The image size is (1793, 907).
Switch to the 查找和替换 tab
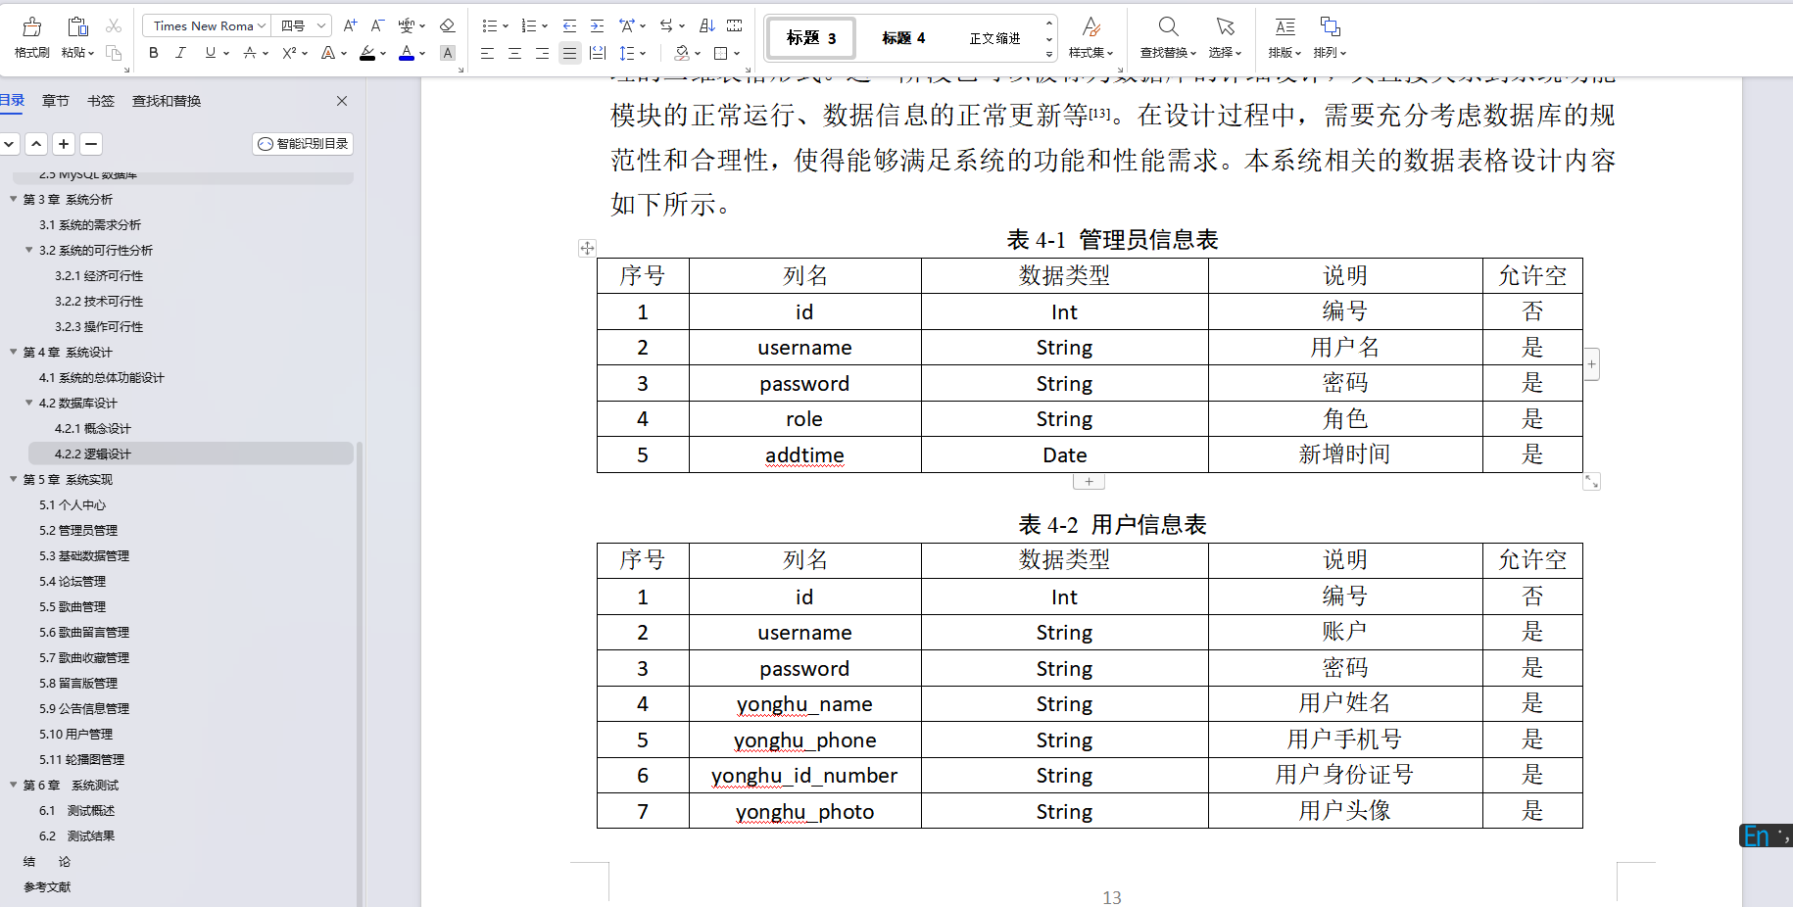click(x=167, y=101)
